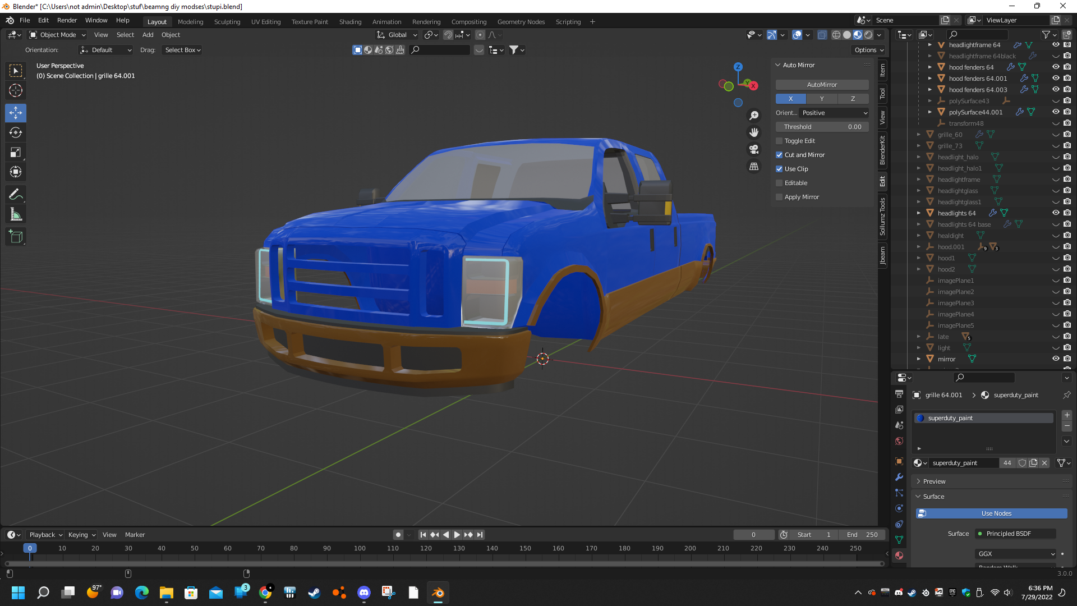Open Steam from the taskbar
The height and width of the screenshot is (606, 1077).
coord(314,593)
